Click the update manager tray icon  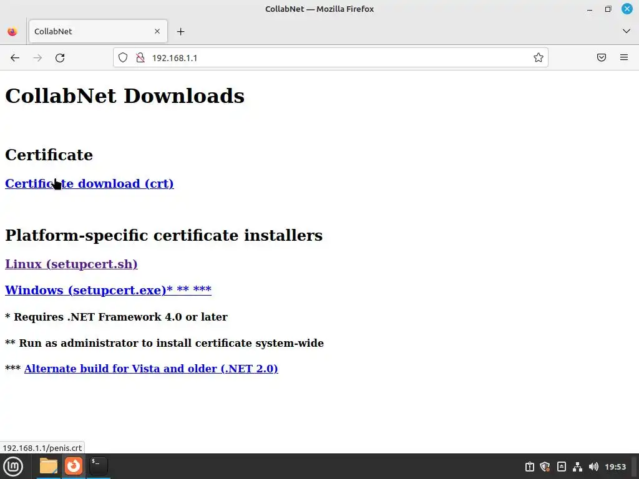[x=529, y=467]
